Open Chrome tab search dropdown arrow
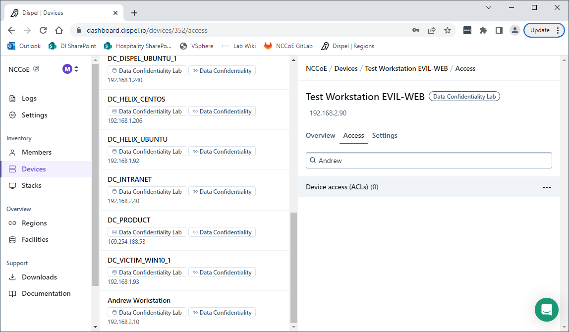 [489, 7]
